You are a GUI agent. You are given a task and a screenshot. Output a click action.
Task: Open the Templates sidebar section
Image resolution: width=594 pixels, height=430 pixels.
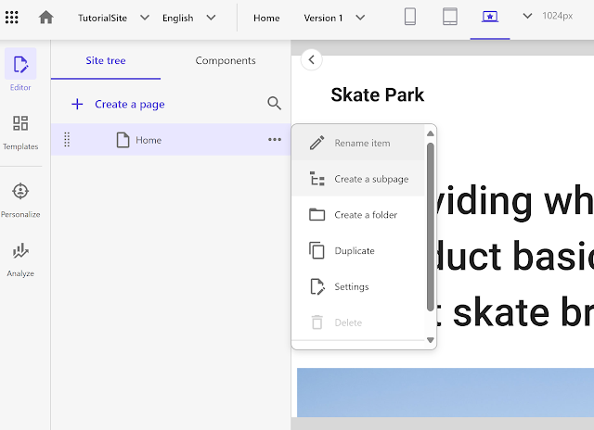tap(20, 133)
